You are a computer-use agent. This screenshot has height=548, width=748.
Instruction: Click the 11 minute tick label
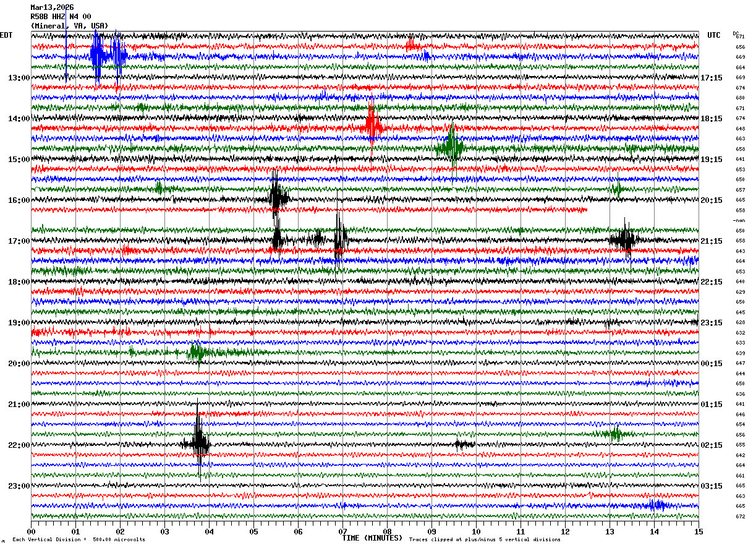(521, 531)
